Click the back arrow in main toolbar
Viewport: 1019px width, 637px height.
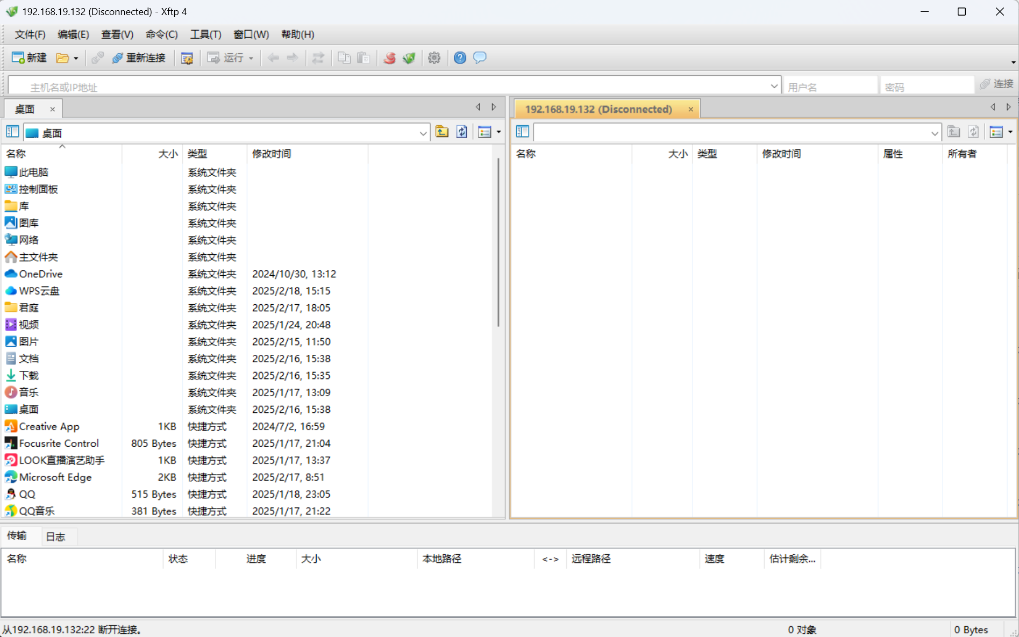273,58
